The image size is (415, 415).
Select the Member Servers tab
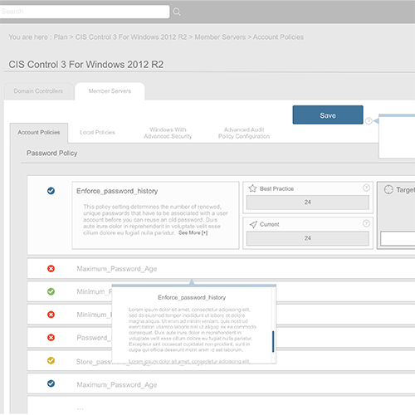[110, 91]
